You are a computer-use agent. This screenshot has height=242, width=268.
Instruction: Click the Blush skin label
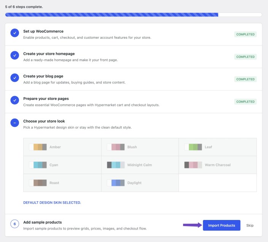(132, 147)
